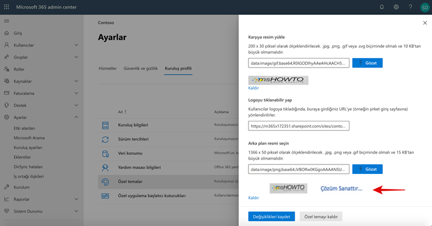The height and width of the screenshot is (226, 432).
Task: Expand the Kullanıcılar menu chevron
Action: click(x=76, y=45)
